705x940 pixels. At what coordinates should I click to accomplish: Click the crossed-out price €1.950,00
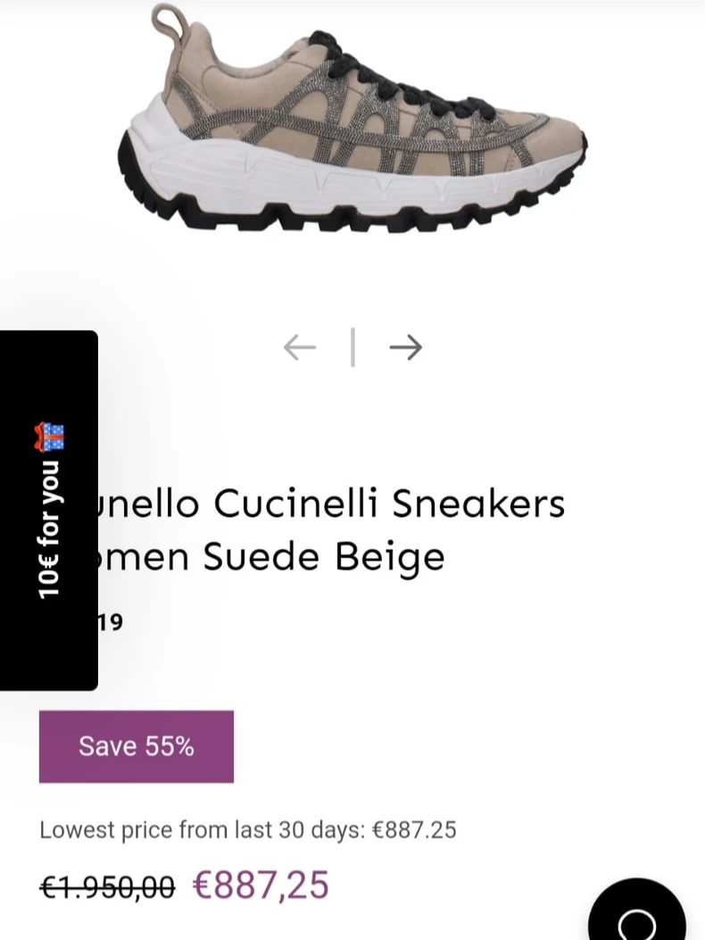coord(107,886)
